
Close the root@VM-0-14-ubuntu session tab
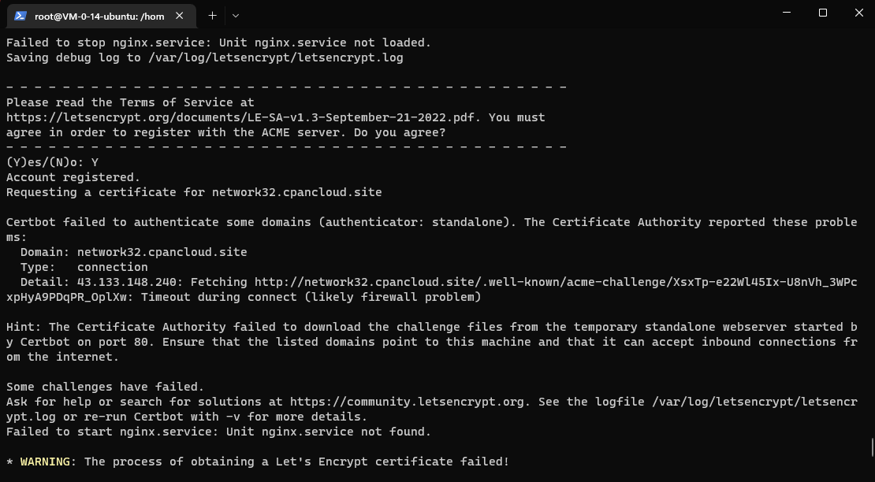[x=177, y=15]
